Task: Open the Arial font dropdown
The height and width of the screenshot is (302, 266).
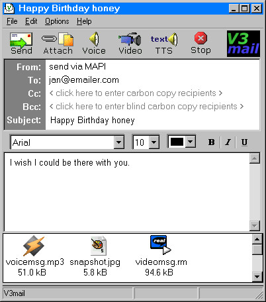Action: [x=118, y=142]
